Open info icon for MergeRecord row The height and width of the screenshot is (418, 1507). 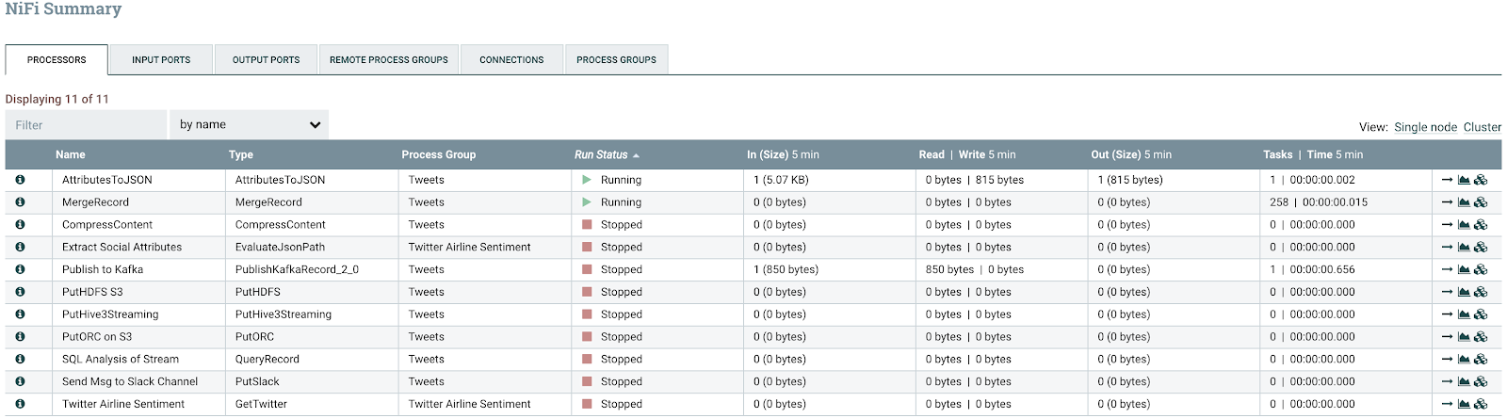coord(20,202)
